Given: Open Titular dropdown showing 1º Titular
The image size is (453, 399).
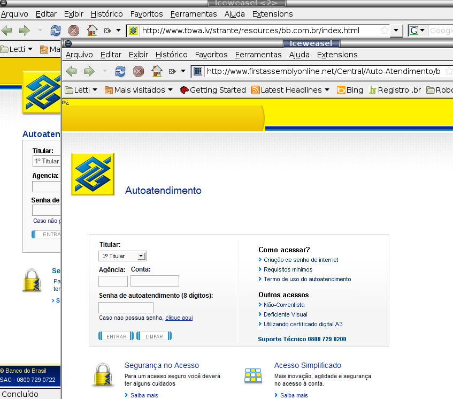Looking at the screenshot, I should click(x=122, y=256).
